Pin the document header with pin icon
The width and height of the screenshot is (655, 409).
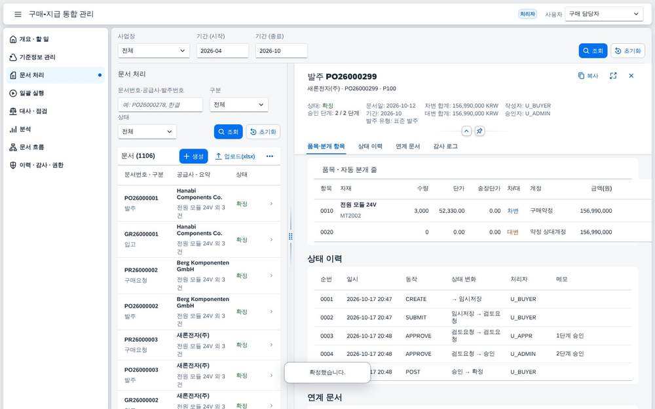coord(479,131)
